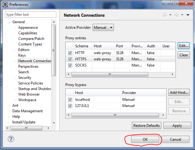This screenshot has height=150, width=195.
Task: Click the help question mark icon
Action: tap(11, 139)
